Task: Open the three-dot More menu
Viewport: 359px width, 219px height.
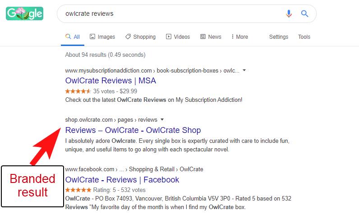Action: [x=240, y=36]
